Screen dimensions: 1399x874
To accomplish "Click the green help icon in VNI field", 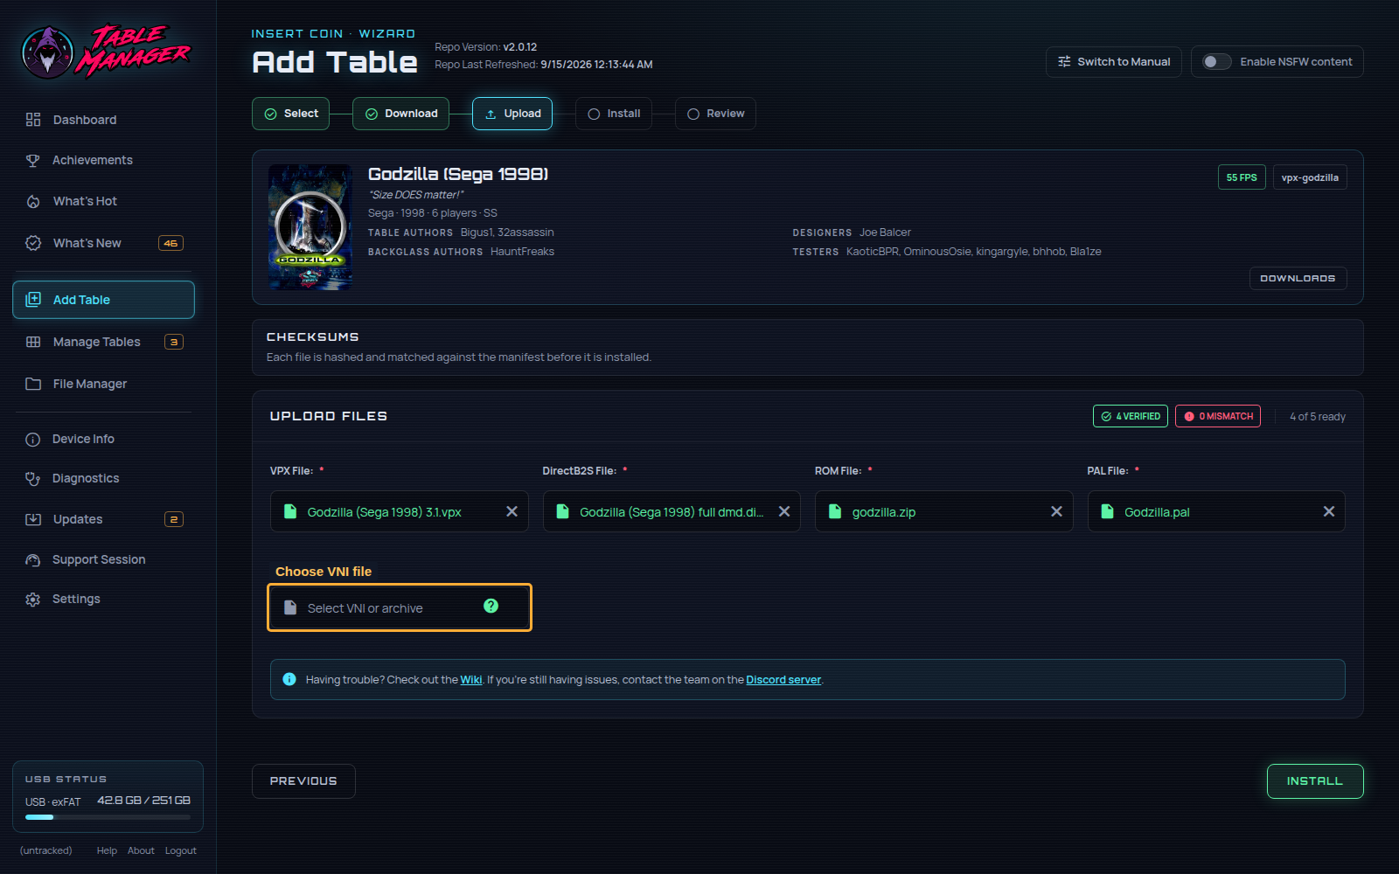I will click(x=491, y=606).
